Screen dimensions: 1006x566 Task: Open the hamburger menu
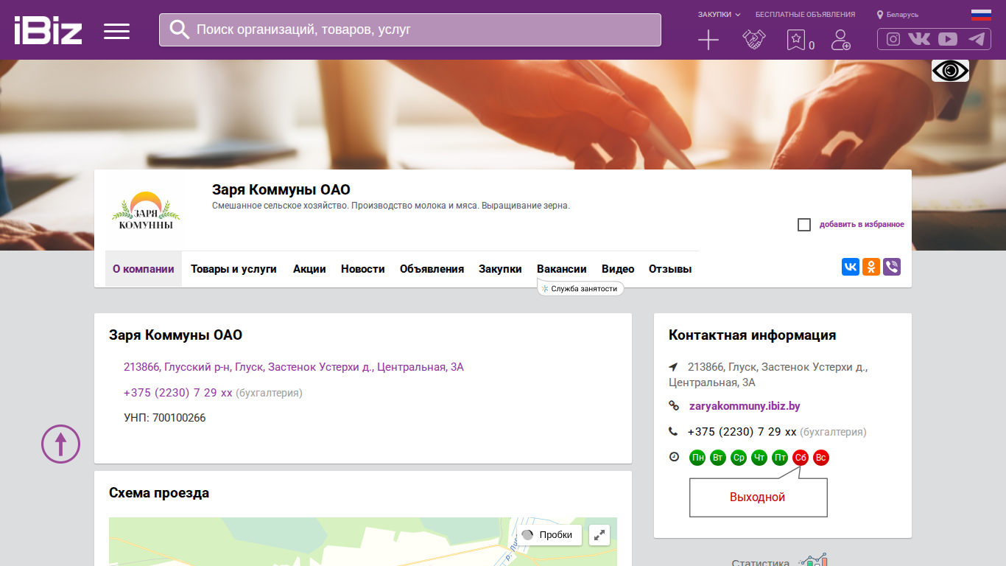(116, 31)
